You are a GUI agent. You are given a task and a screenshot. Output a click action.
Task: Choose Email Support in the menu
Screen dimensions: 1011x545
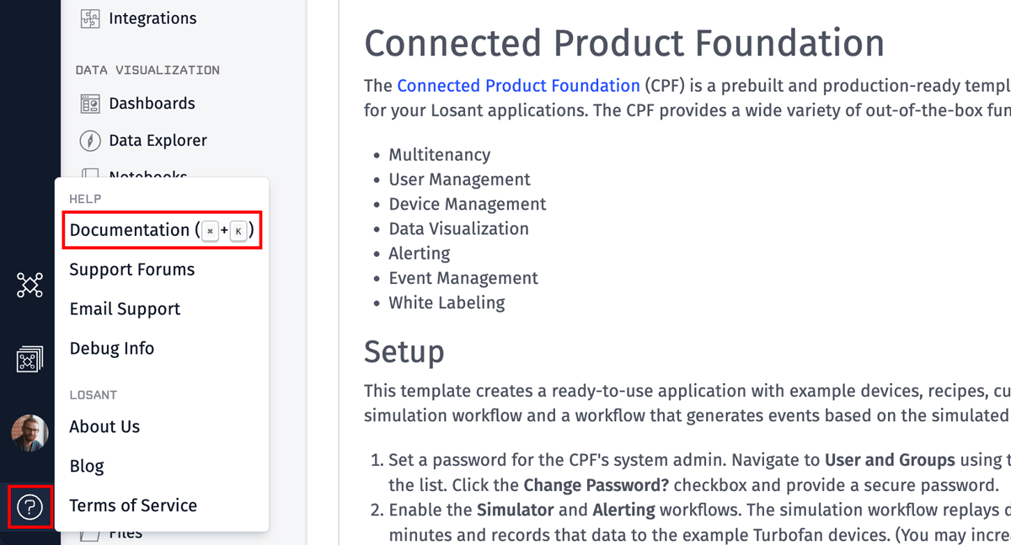click(x=125, y=308)
